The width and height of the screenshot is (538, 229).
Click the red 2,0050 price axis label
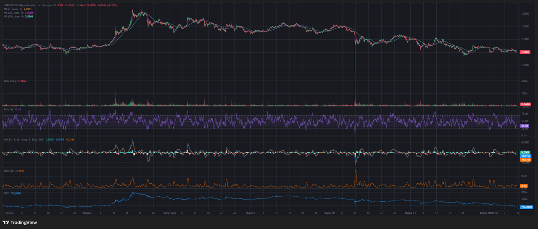coord(525,52)
